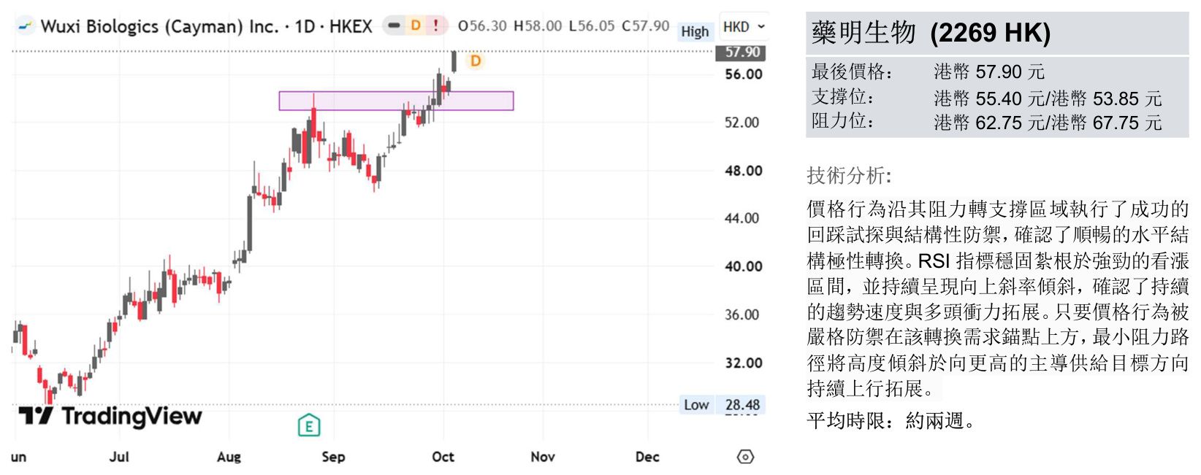
Task: Click the 支撐位 label
Action: (843, 97)
